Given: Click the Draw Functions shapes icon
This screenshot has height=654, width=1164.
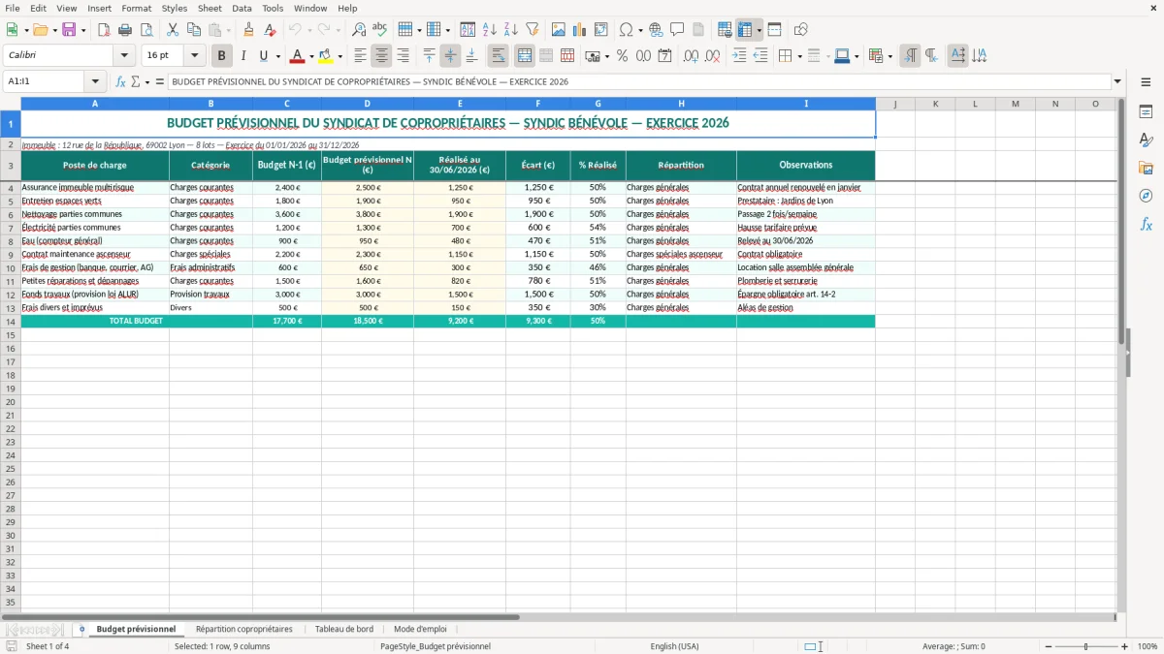Looking at the screenshot, I should [x=801, y=30].
